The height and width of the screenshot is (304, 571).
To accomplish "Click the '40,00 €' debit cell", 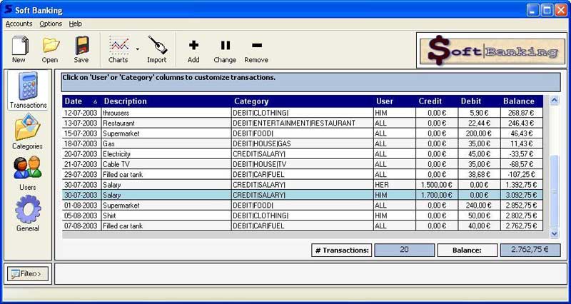I will click(x=479, y=226).
